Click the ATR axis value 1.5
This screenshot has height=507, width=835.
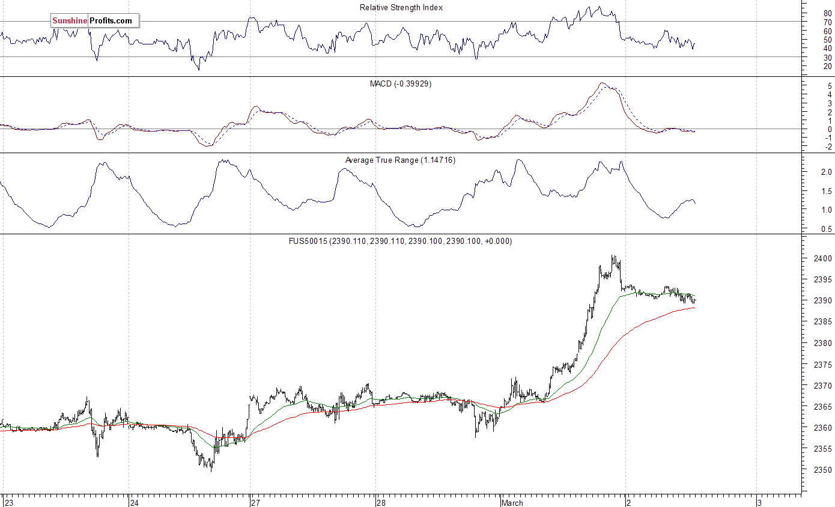(826, 191)
